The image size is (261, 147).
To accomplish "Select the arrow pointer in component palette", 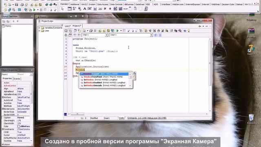I will click(x=62, y=9).
